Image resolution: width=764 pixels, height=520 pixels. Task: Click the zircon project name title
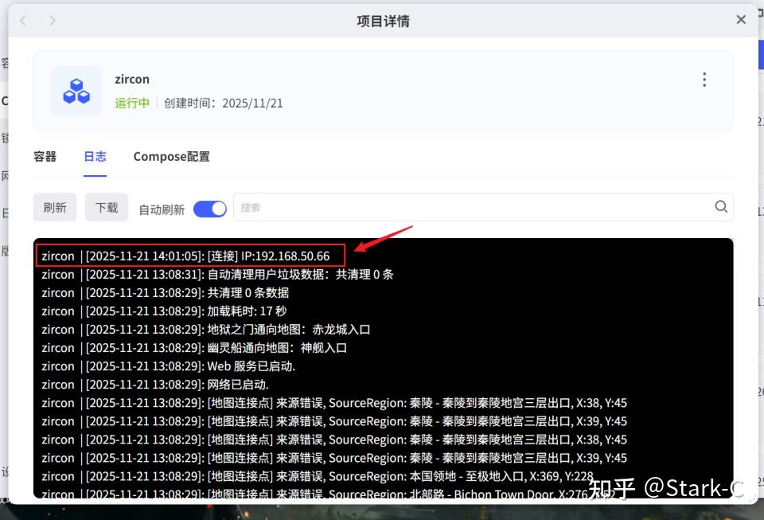(x=132, y=79)
